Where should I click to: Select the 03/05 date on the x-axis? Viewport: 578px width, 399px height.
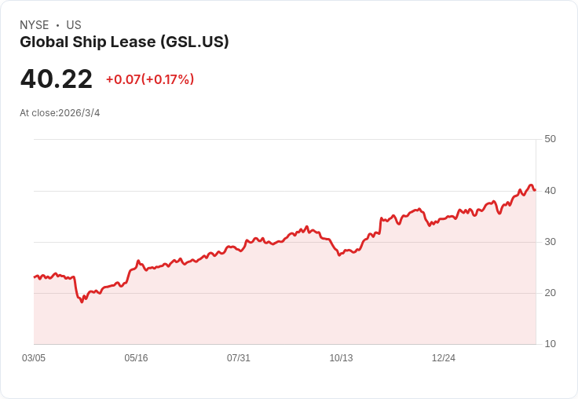(34, 358)
